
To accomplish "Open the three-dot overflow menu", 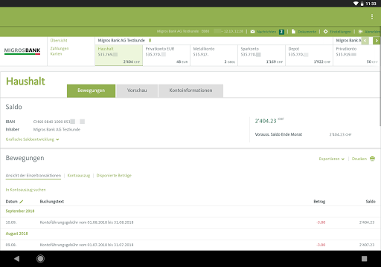I will click(372, 16).
